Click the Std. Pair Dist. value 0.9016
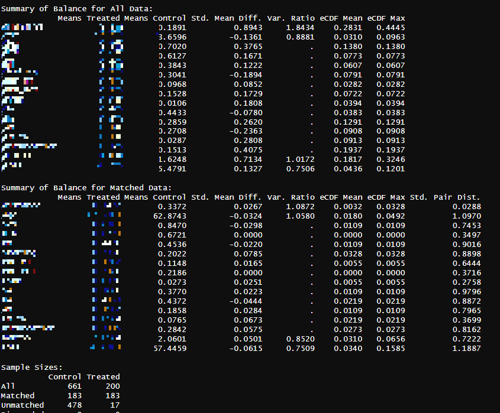 coord(466,245)
